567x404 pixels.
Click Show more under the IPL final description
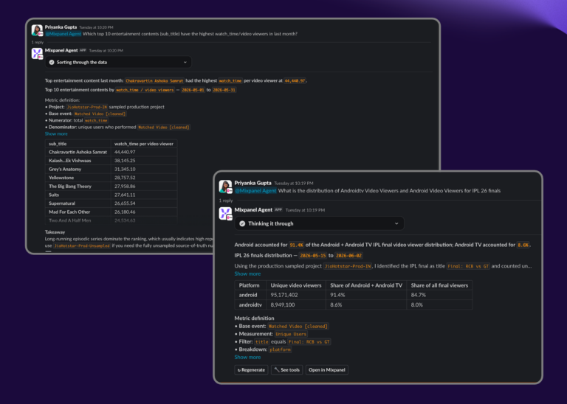click(247, 274)
